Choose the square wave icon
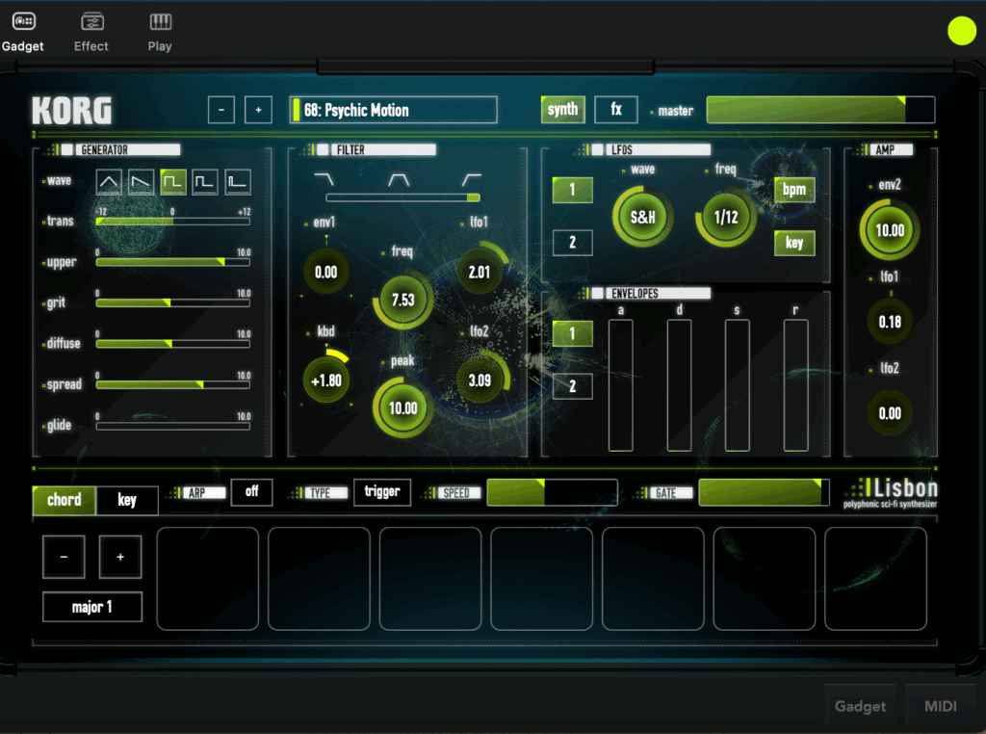This screenshot has height=734, width=986. pyautogui.click(x=173, y=181)
